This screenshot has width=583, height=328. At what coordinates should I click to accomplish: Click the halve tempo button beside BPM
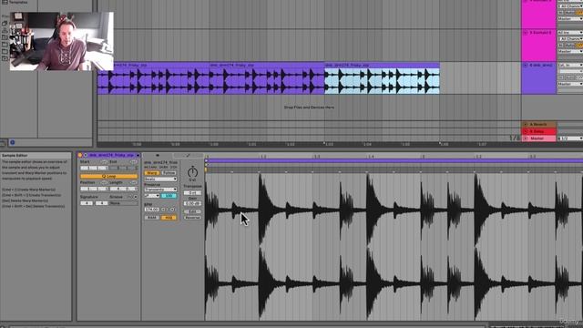pyautogui.click(x=163, y=210)
